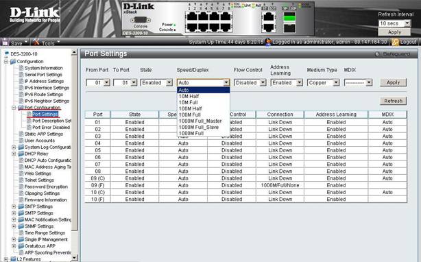Expand the SMTP Settings node

pos(14,213)
